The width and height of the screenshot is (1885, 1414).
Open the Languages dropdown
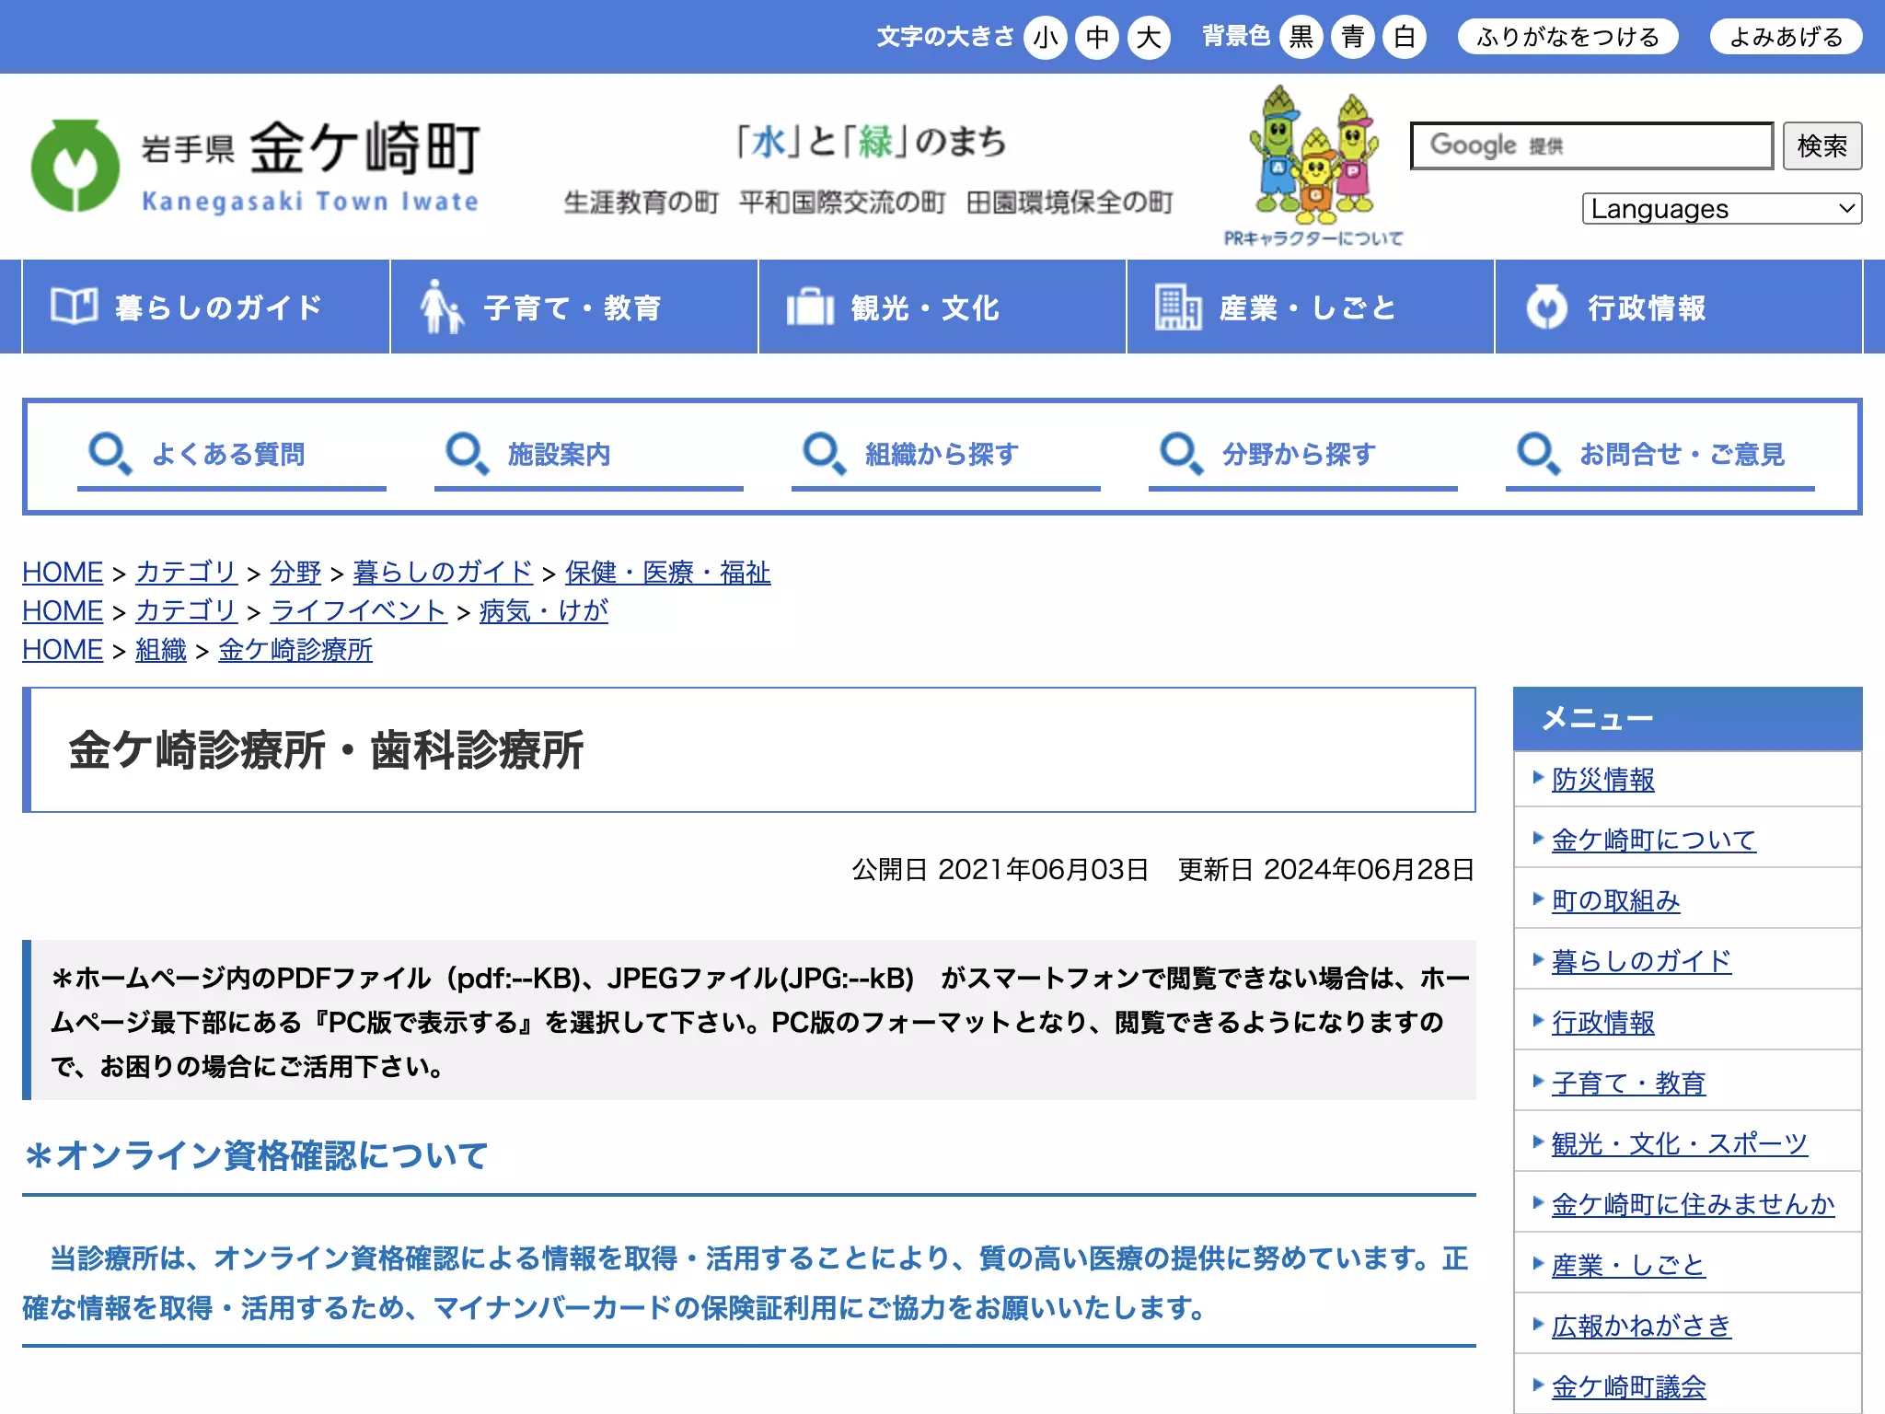[1722, 209]
